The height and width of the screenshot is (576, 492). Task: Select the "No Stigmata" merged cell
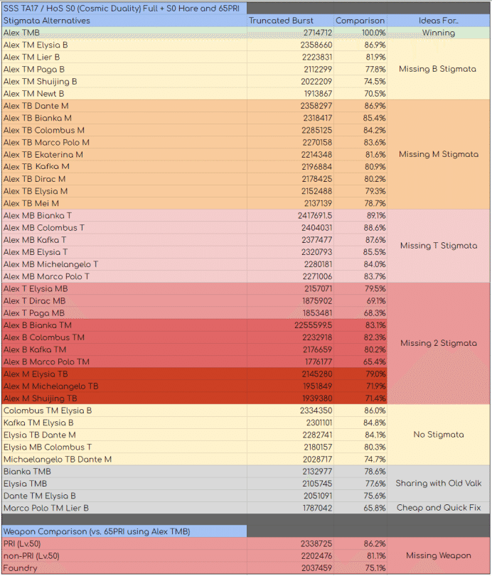click(x=438, y=435)
